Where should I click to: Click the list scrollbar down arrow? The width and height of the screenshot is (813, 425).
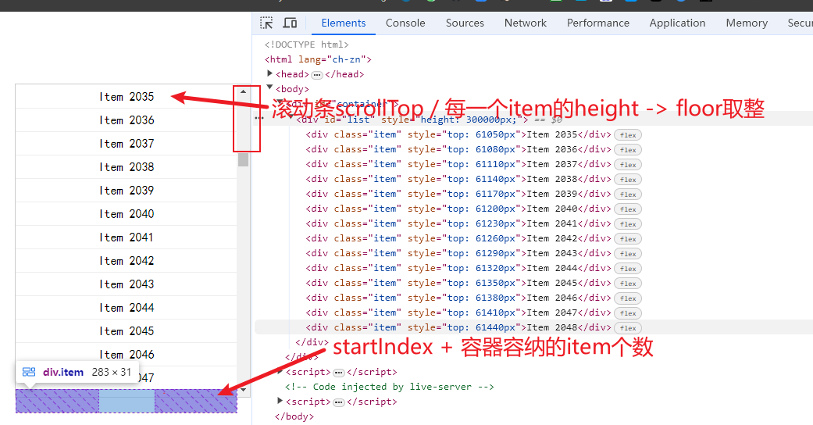[243, 389]
